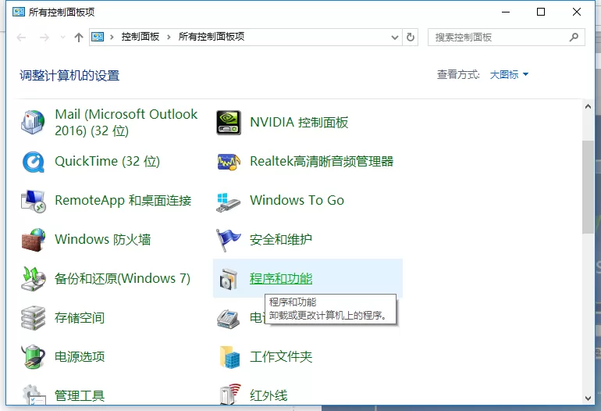Open 备份和还原(Windows 7) text link
The height and width of the screenshot is (411, 601).
tap(123, 279)
